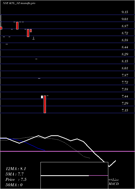Click the NSE KTL_SZ munafa.pro chart title
Viewport: 135px width, 189px height.
pos(19,3)
